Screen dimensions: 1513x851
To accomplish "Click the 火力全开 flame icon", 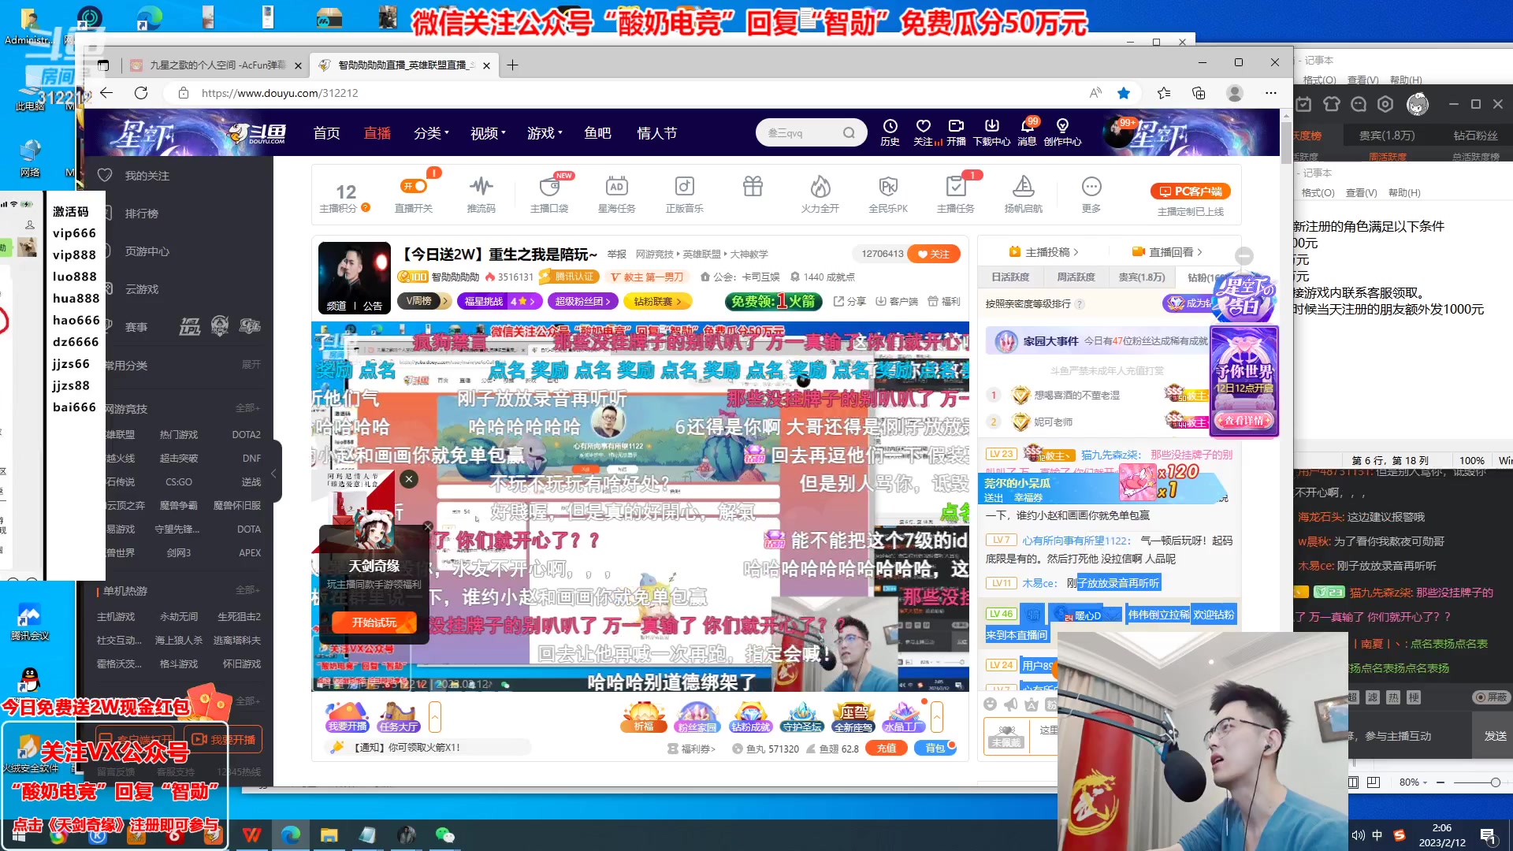I will point(820,194).
